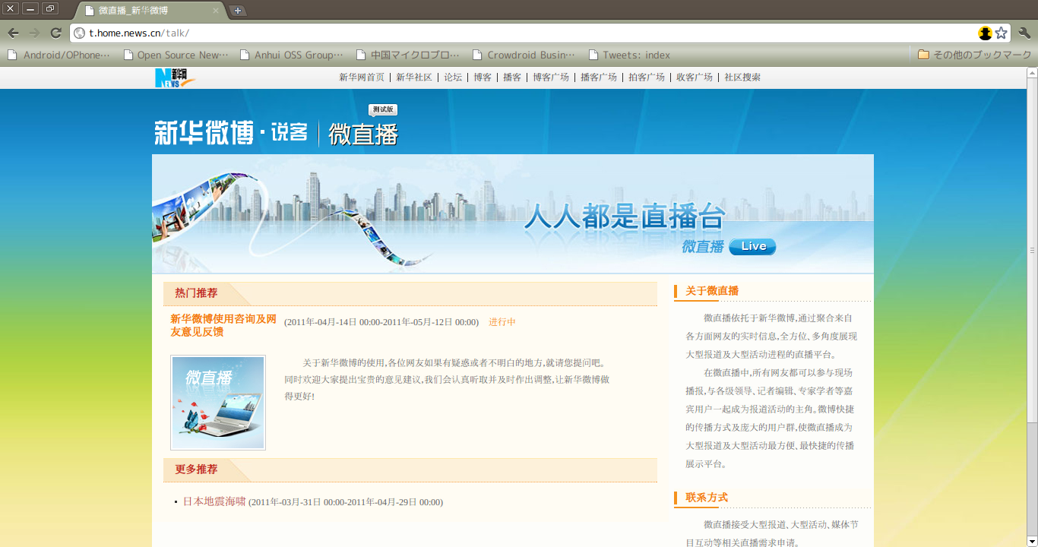Open 播客广场 in the top navigation

[x=599, y=77]
